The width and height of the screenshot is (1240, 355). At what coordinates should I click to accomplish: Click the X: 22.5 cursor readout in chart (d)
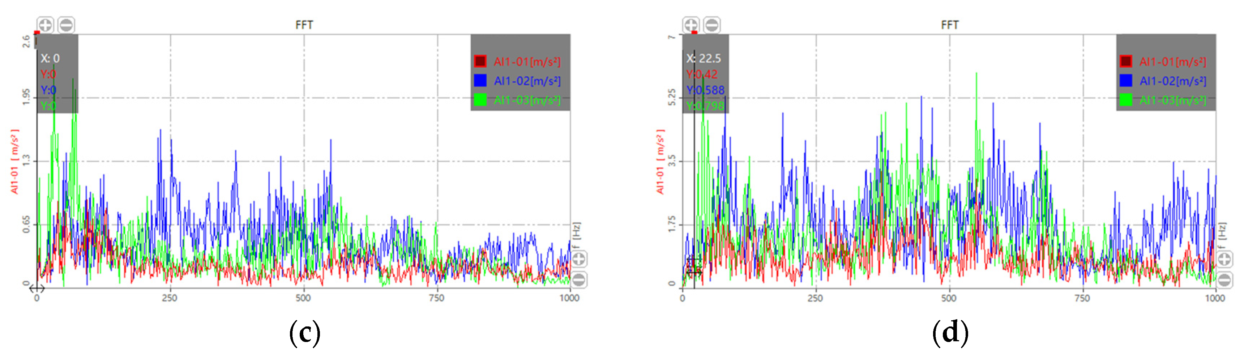[x=704, y=58]
